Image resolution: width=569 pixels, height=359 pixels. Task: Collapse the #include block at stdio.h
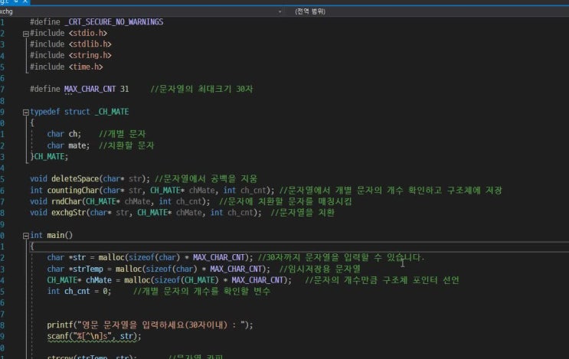pyautogui.click(x=26, y=34)
